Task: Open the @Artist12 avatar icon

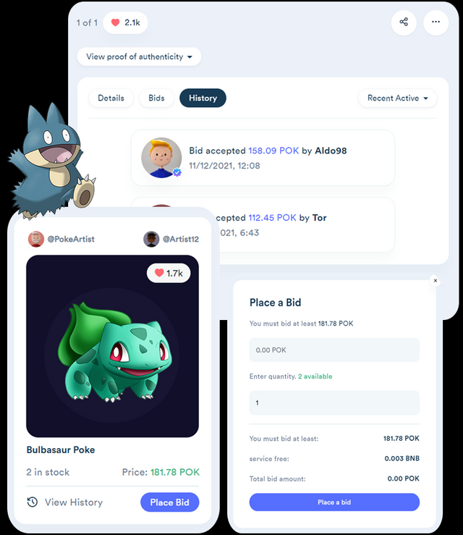Action: pos(151,239)
